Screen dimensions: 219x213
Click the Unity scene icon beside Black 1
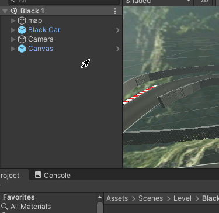pos(13,11)
